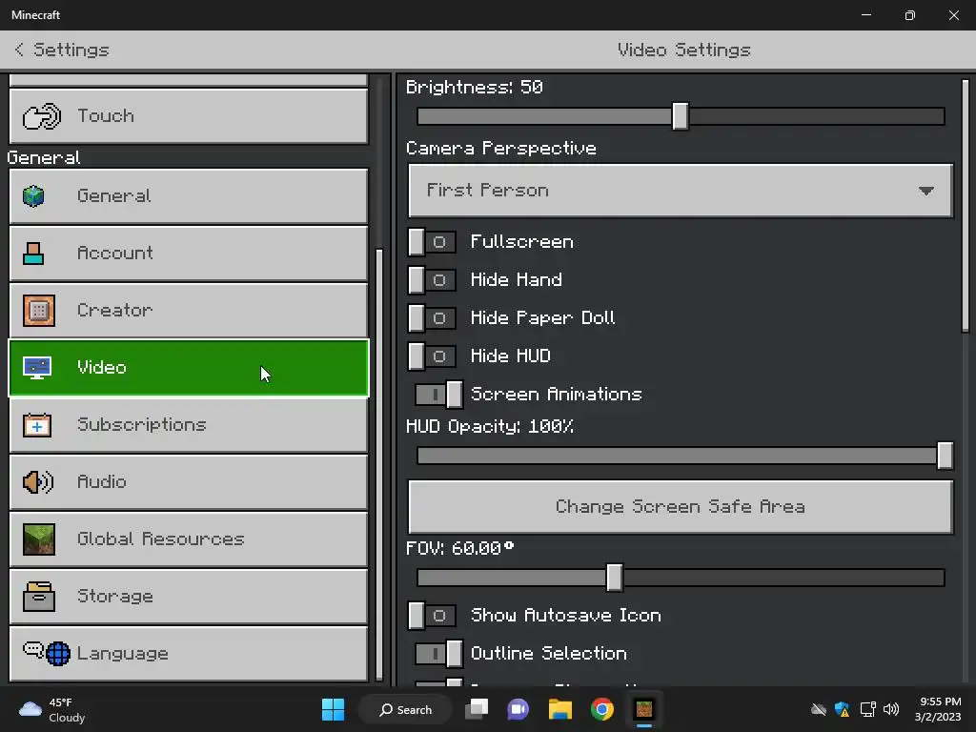Screen dimensions: 976x732
Task: Open Google Chrome from taskbar
Action: click(x=602, y=709)
